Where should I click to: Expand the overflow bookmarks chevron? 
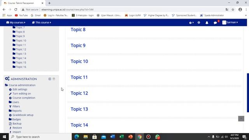[245, 16]
